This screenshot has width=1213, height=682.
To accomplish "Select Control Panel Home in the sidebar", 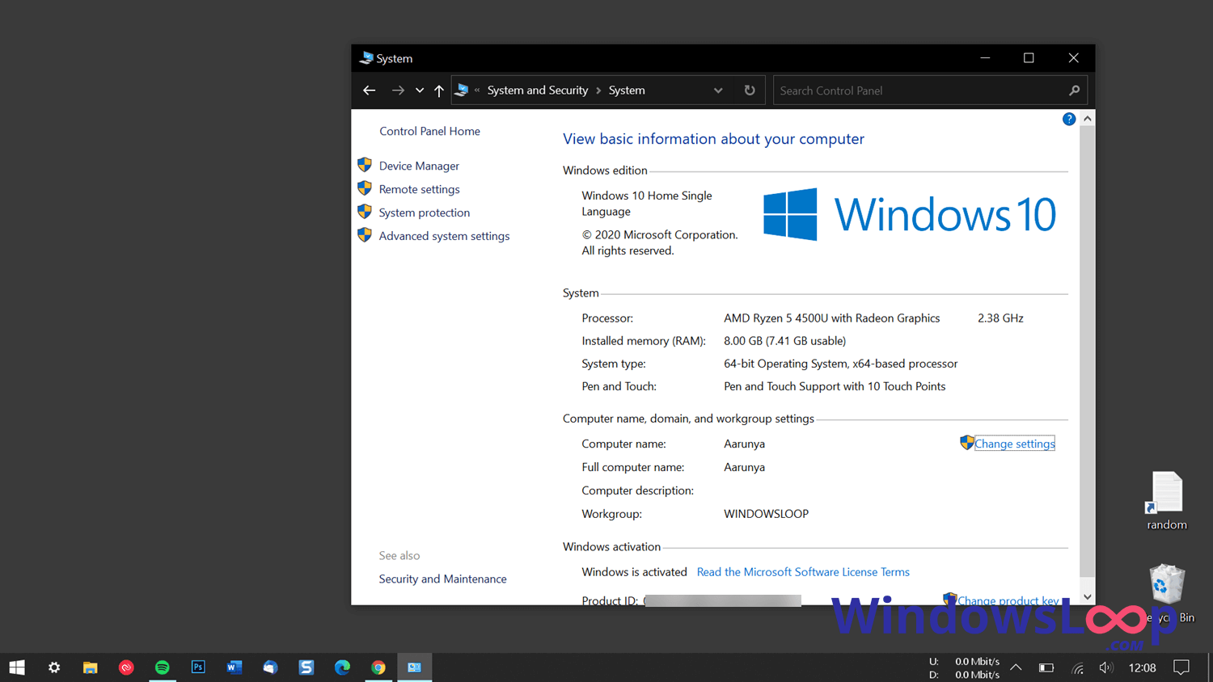I will [429, 130].
